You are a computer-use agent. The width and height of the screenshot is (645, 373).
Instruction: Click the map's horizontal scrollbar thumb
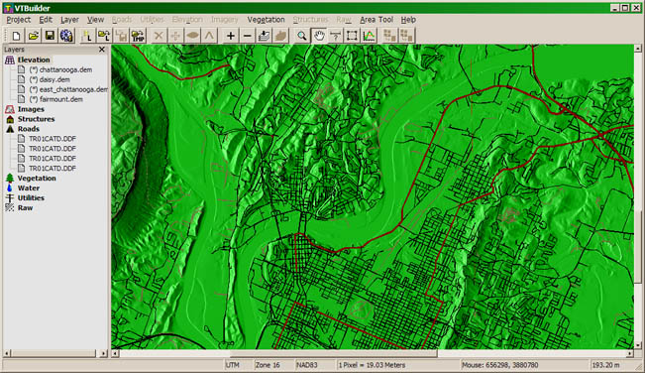(x=333, y=353)
